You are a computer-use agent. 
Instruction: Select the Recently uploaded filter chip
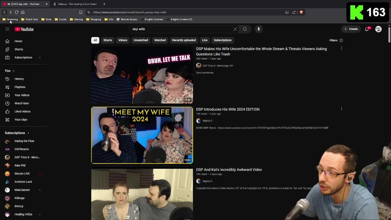(x=184, y=40)
